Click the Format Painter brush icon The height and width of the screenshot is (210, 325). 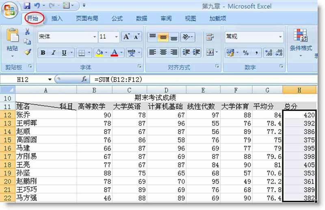click(x=28, y=52)
